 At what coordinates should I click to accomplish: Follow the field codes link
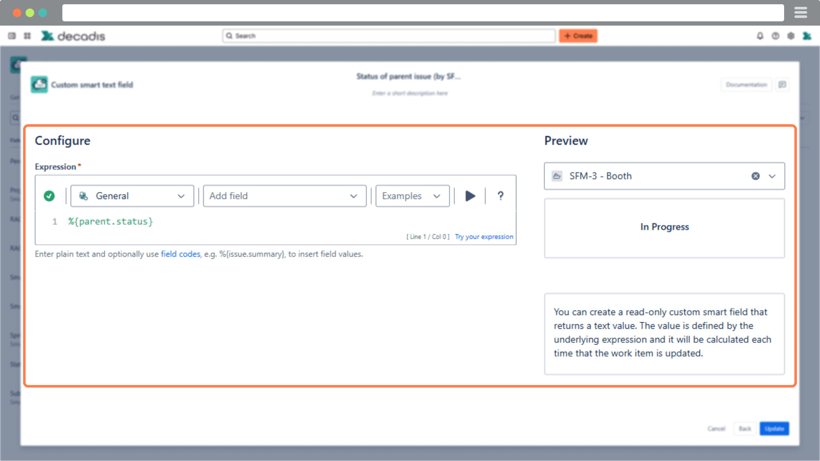point(180,254)
